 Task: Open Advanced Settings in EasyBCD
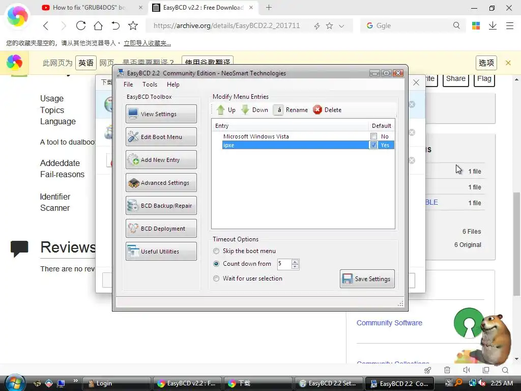[161, 183]
